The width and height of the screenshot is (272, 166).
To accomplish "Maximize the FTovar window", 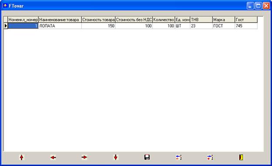I will pos(258,6).
